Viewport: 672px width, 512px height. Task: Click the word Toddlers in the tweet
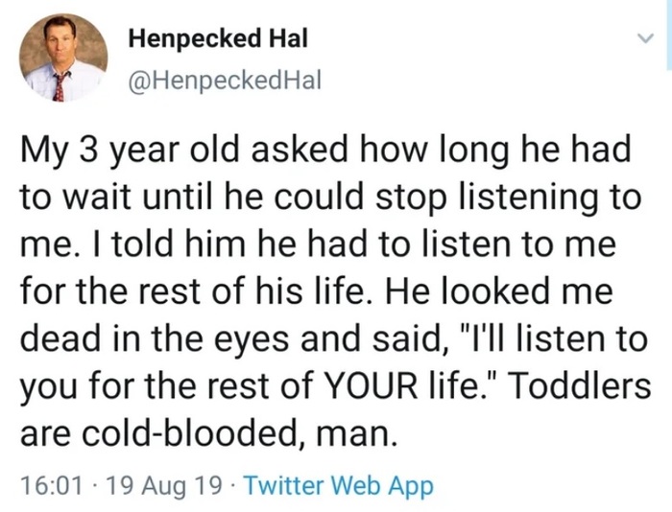580,385
